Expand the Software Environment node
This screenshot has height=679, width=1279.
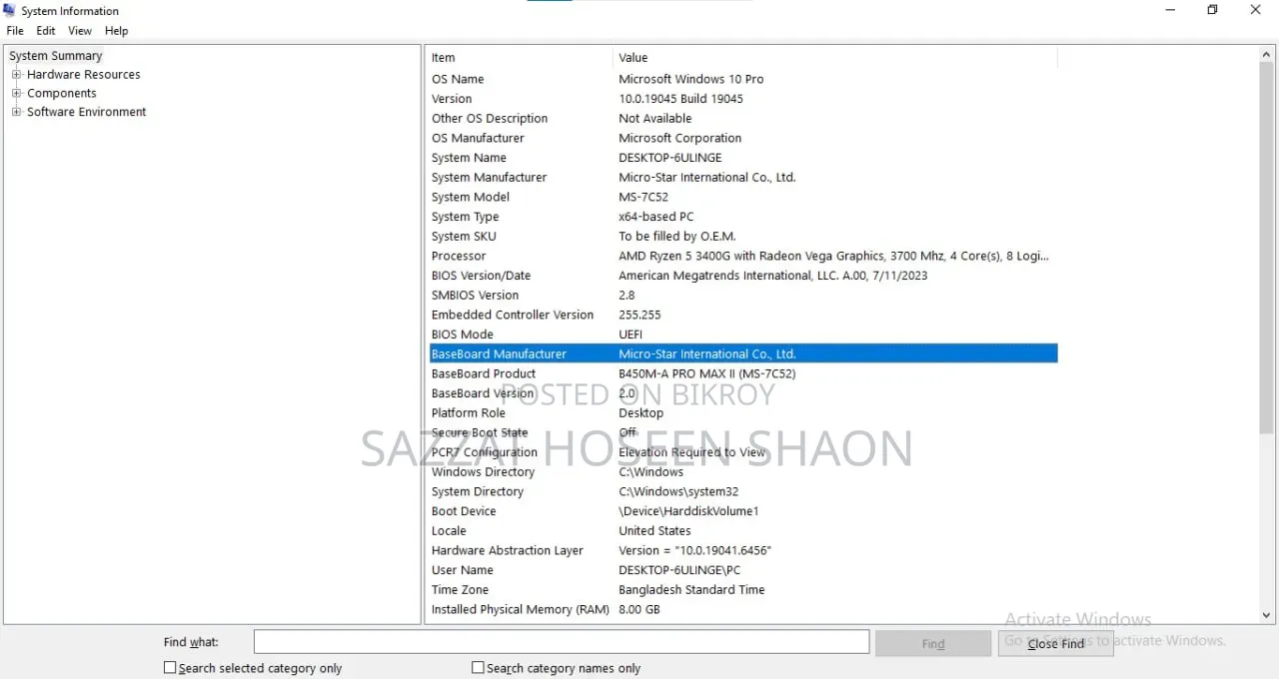pyautogui.click(x=16, y=112)
